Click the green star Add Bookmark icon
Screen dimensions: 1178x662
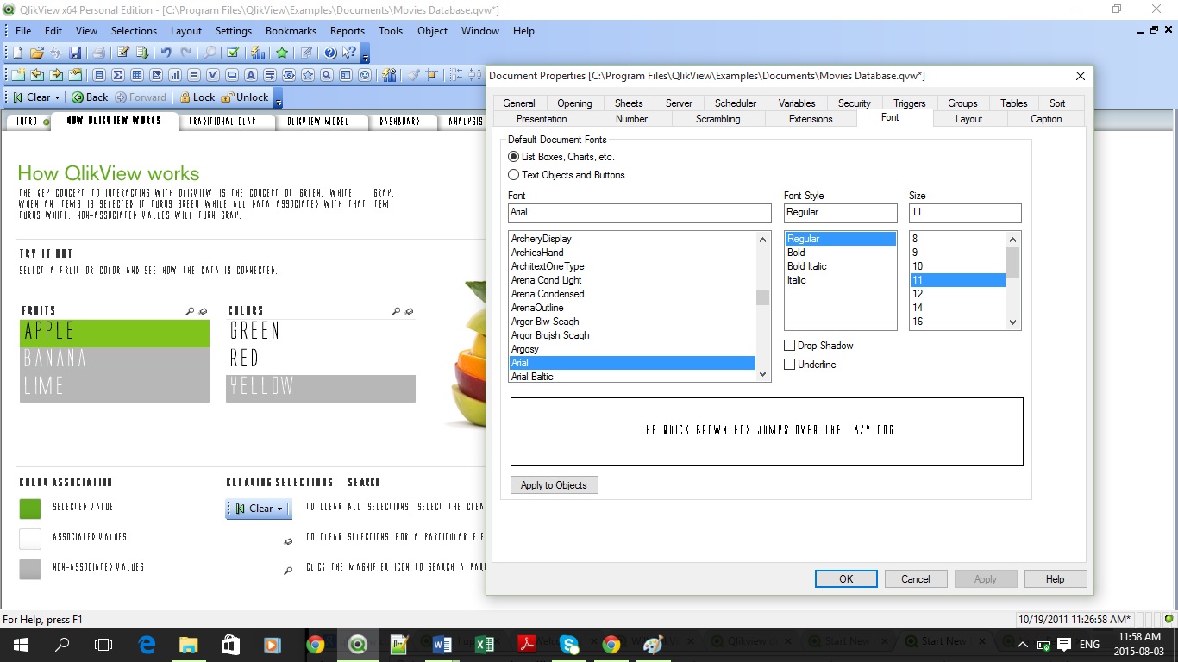tap(282, 53)
